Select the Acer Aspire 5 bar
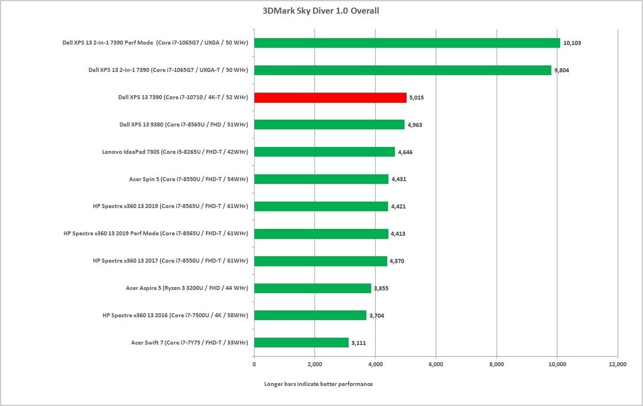The height and width of the screenshot is (406, 643). point(312,288)
